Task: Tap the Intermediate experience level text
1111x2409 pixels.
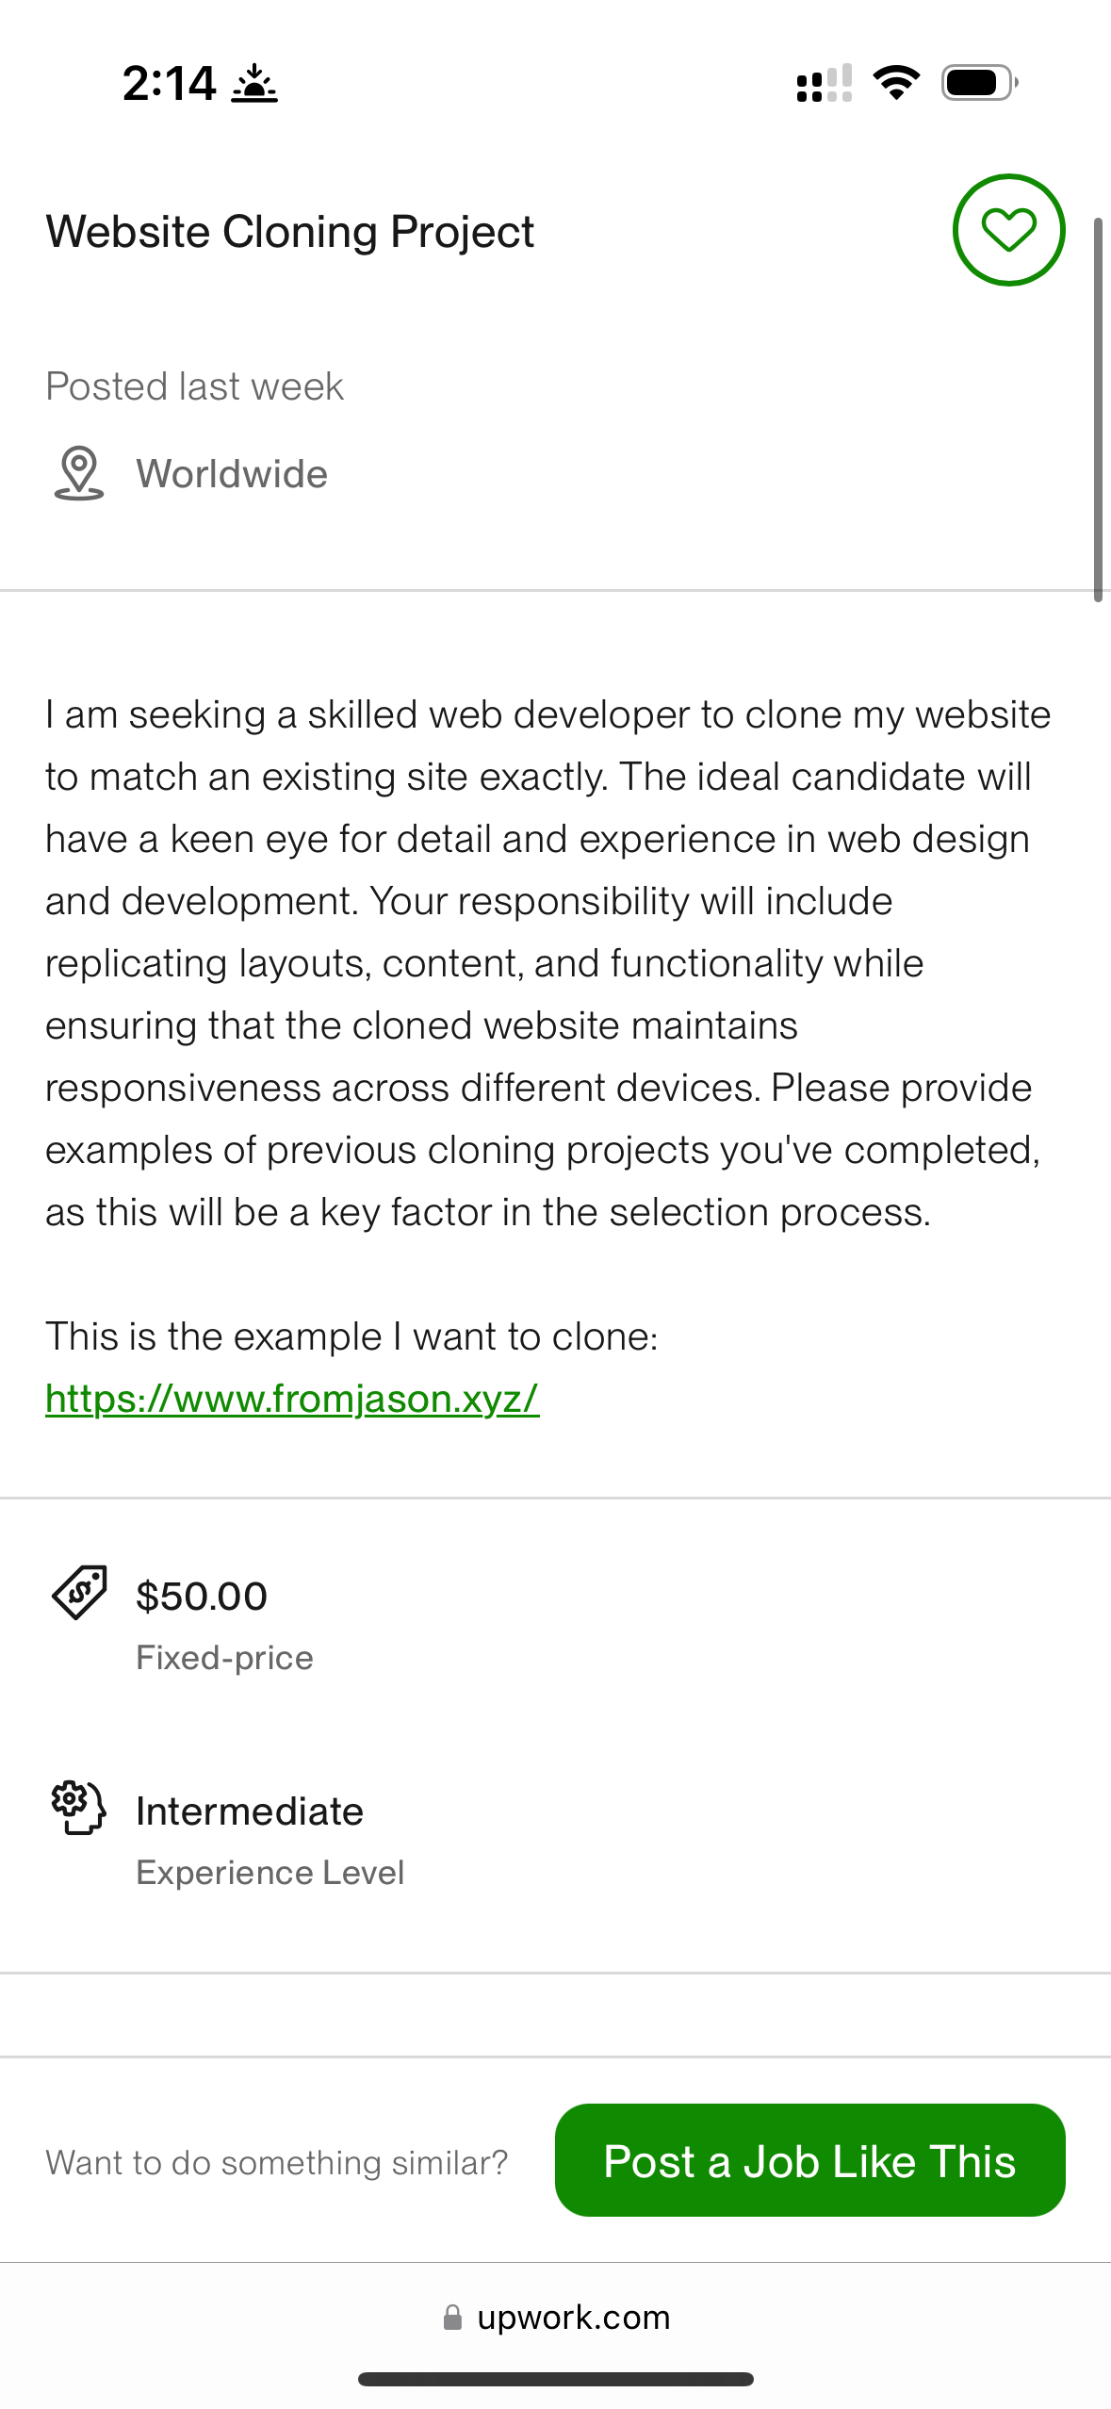Action: (x=250, y=1811)
